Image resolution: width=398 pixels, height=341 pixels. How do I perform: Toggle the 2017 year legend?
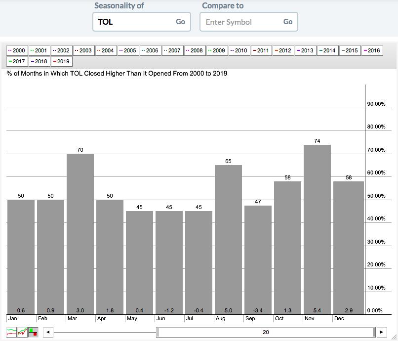[x=17, y=61]
